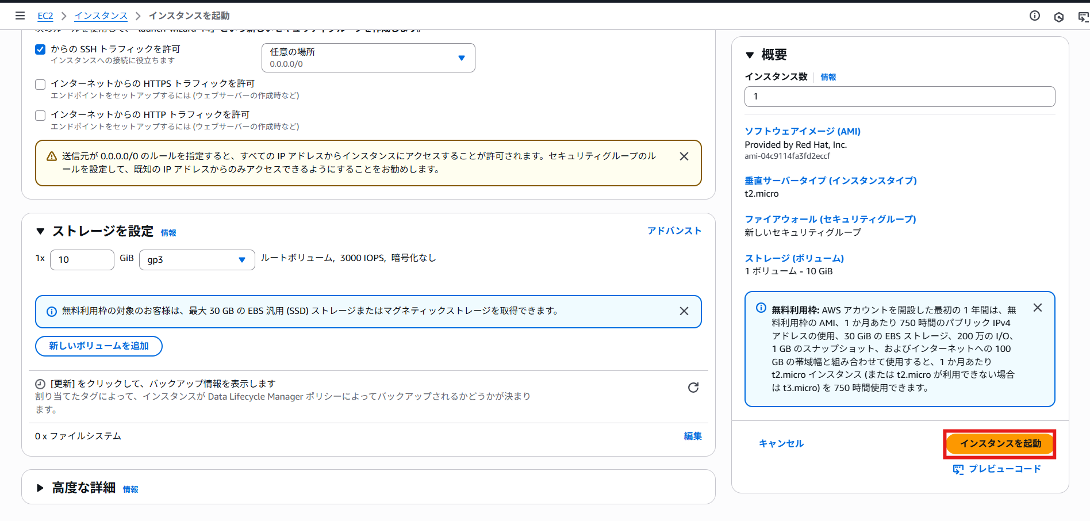Select the 'ルートボリューム, 3000 IOPS, 暗号化なし' text
This screenshot has height=521, width=1090.
[x=348, y=258]
